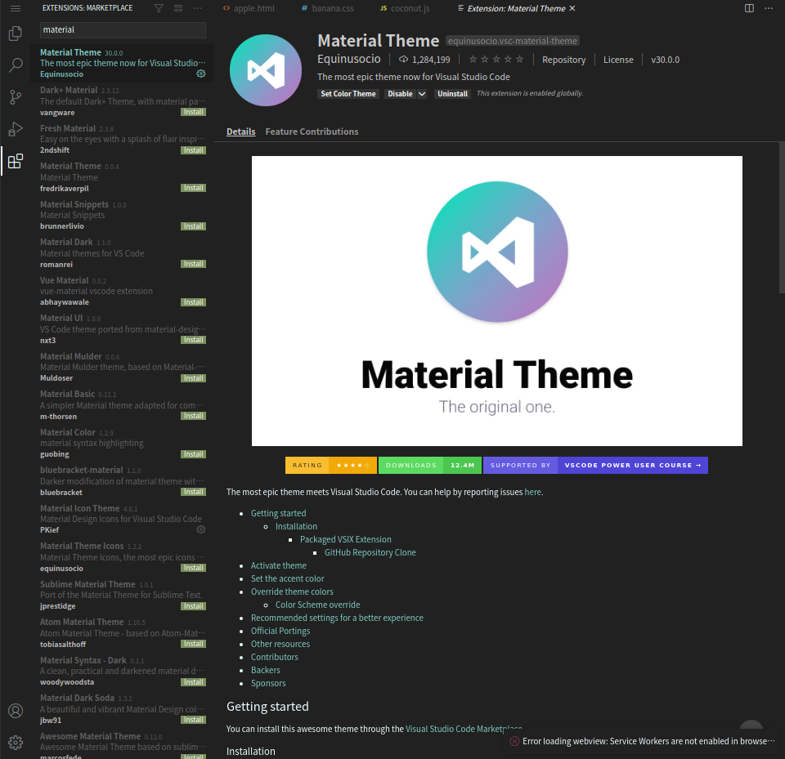Select the Material Syntax - Dark entry
Image resolution: width=785 pixels, height=759 pixels.
pyautogui.click(x=122, y=671)
